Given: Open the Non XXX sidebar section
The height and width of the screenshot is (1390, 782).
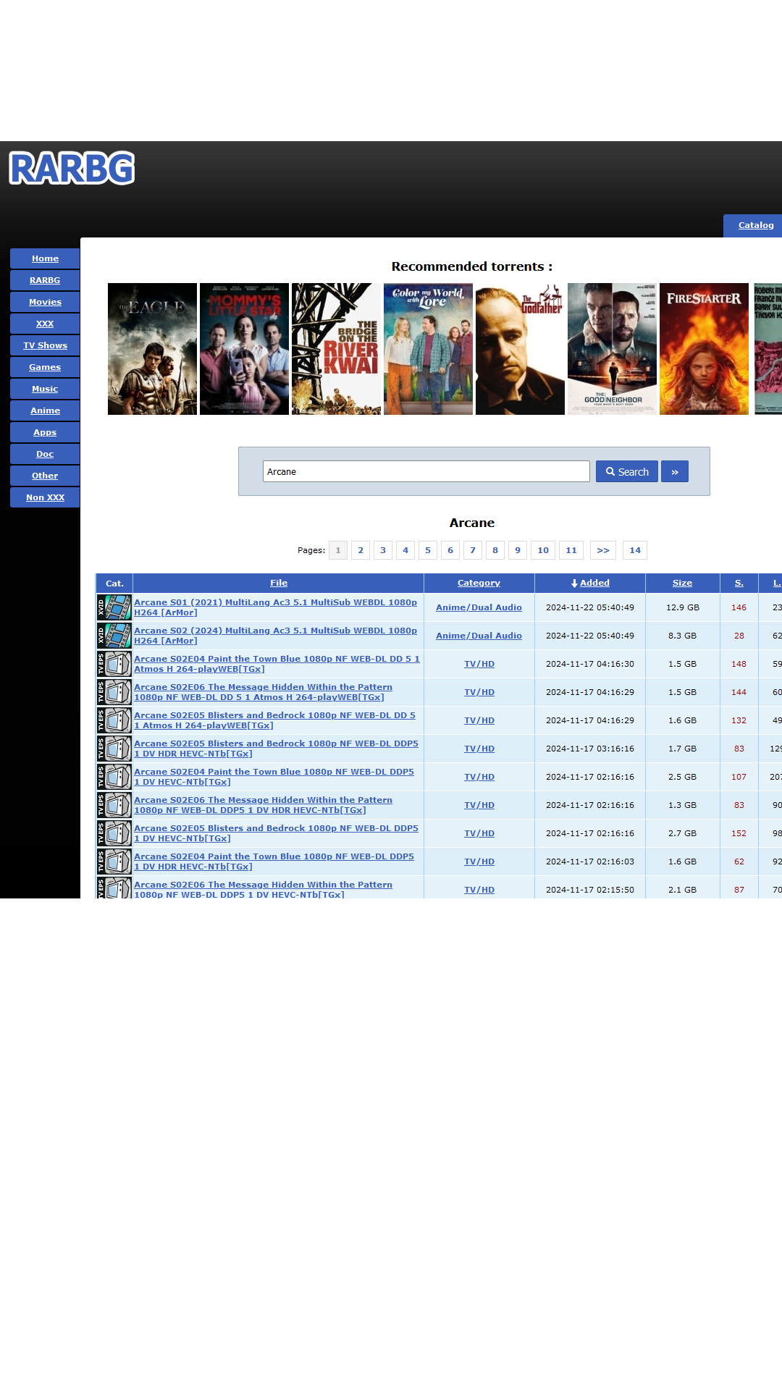Looking at the screenshot, I should (45, 497).
